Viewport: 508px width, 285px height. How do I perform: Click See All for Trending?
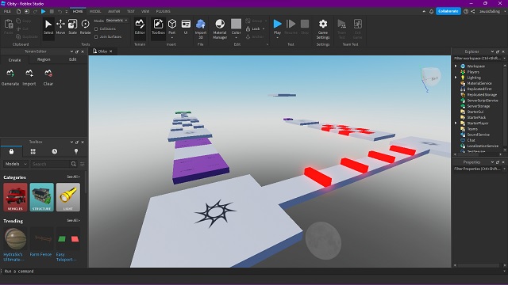73,220
